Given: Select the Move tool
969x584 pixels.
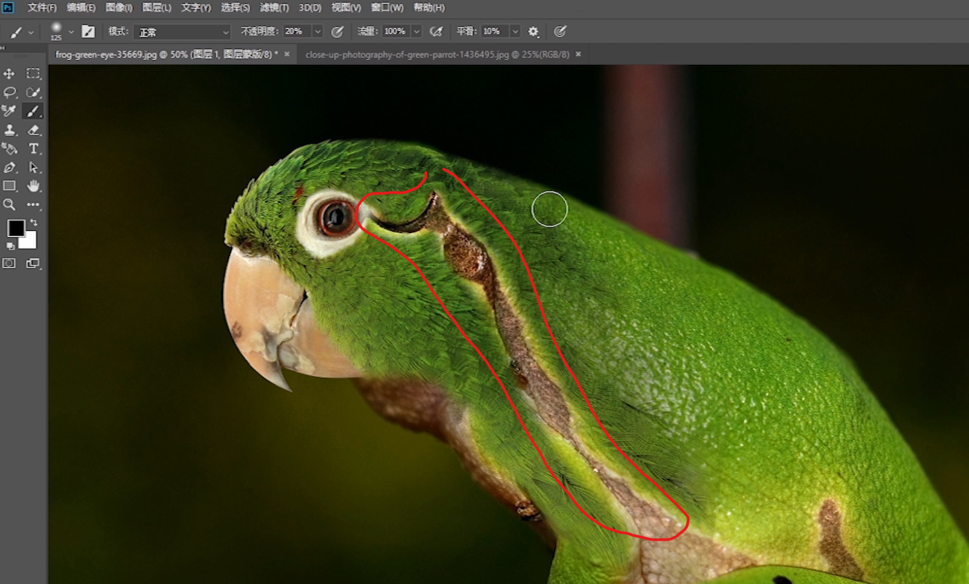Looking at the screenshot, I should pyautogui.click(x=9, y=74).
